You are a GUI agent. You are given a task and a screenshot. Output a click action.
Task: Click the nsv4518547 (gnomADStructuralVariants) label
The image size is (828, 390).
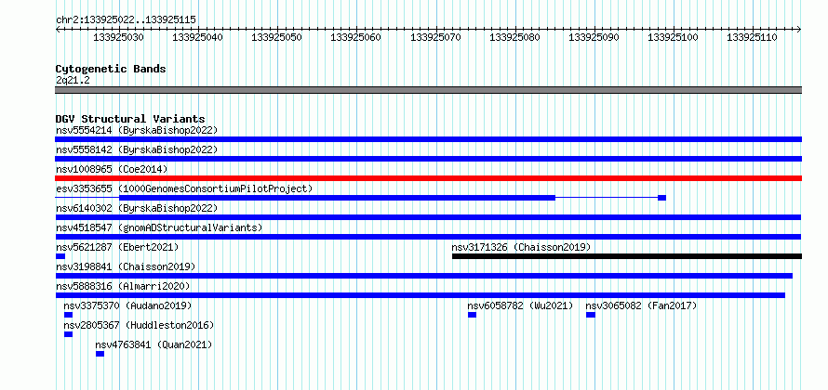159,227
